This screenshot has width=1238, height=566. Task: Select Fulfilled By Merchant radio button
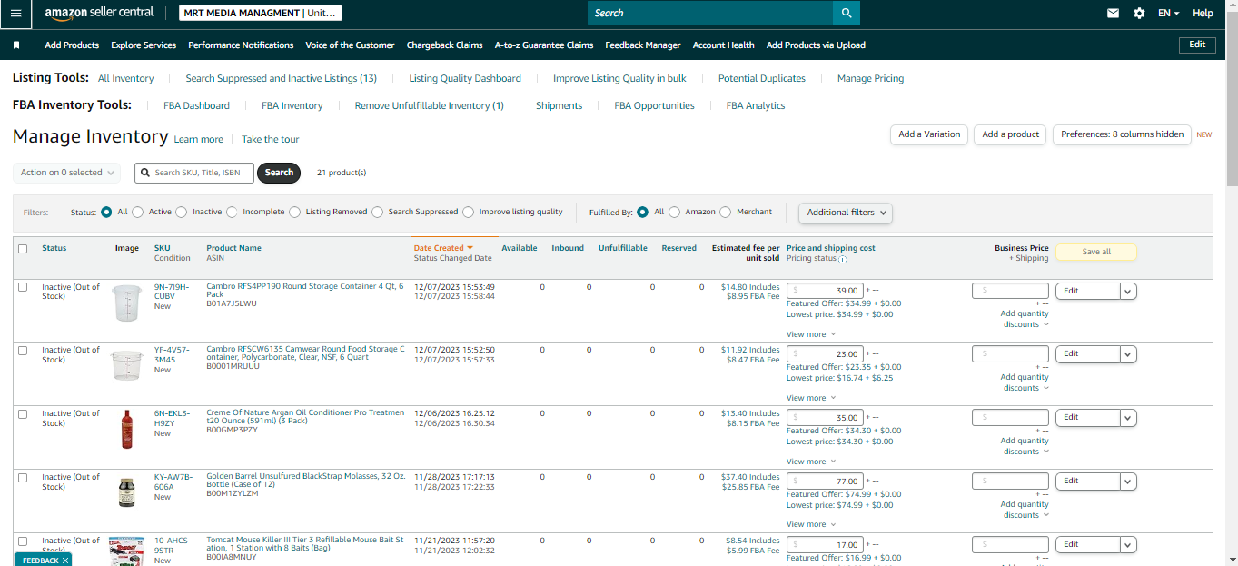click(x=725, y=212)
